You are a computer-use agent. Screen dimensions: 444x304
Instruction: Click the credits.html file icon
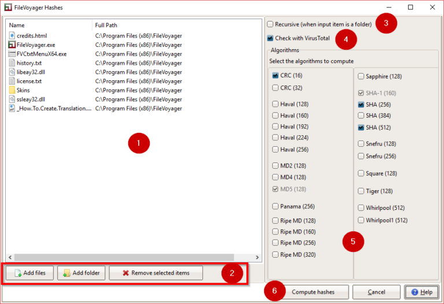[12, 36]
